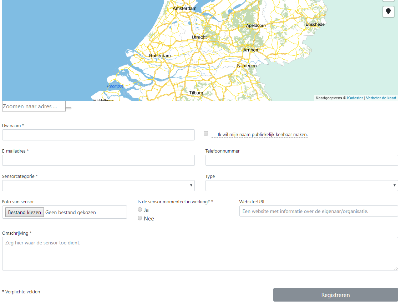
Task: Click the 'Ik wil mijn naam publiekelijk' label text
Action: 263,135
